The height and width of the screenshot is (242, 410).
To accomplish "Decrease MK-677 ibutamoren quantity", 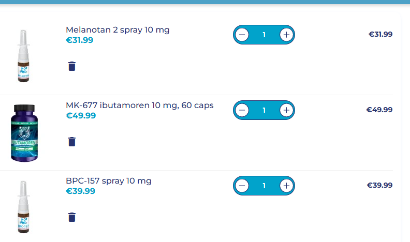I will (x=242, y=110).
